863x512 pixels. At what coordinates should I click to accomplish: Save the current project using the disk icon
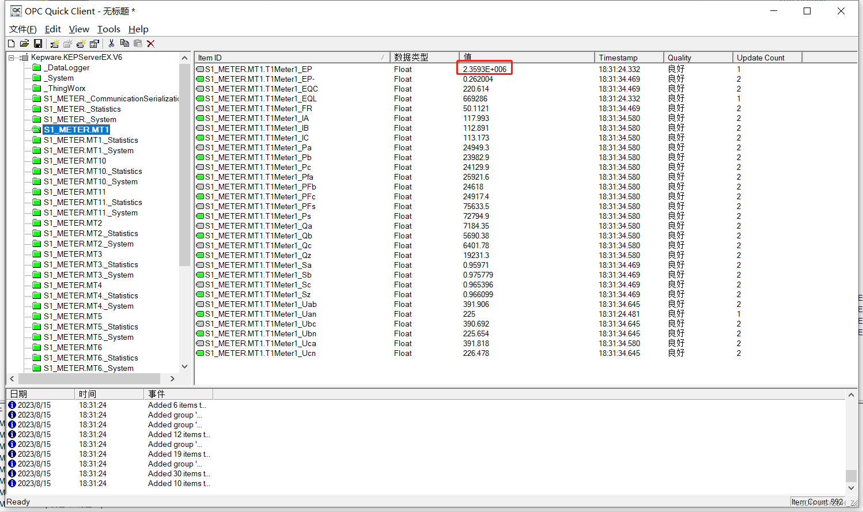click(x=38, y=43)
